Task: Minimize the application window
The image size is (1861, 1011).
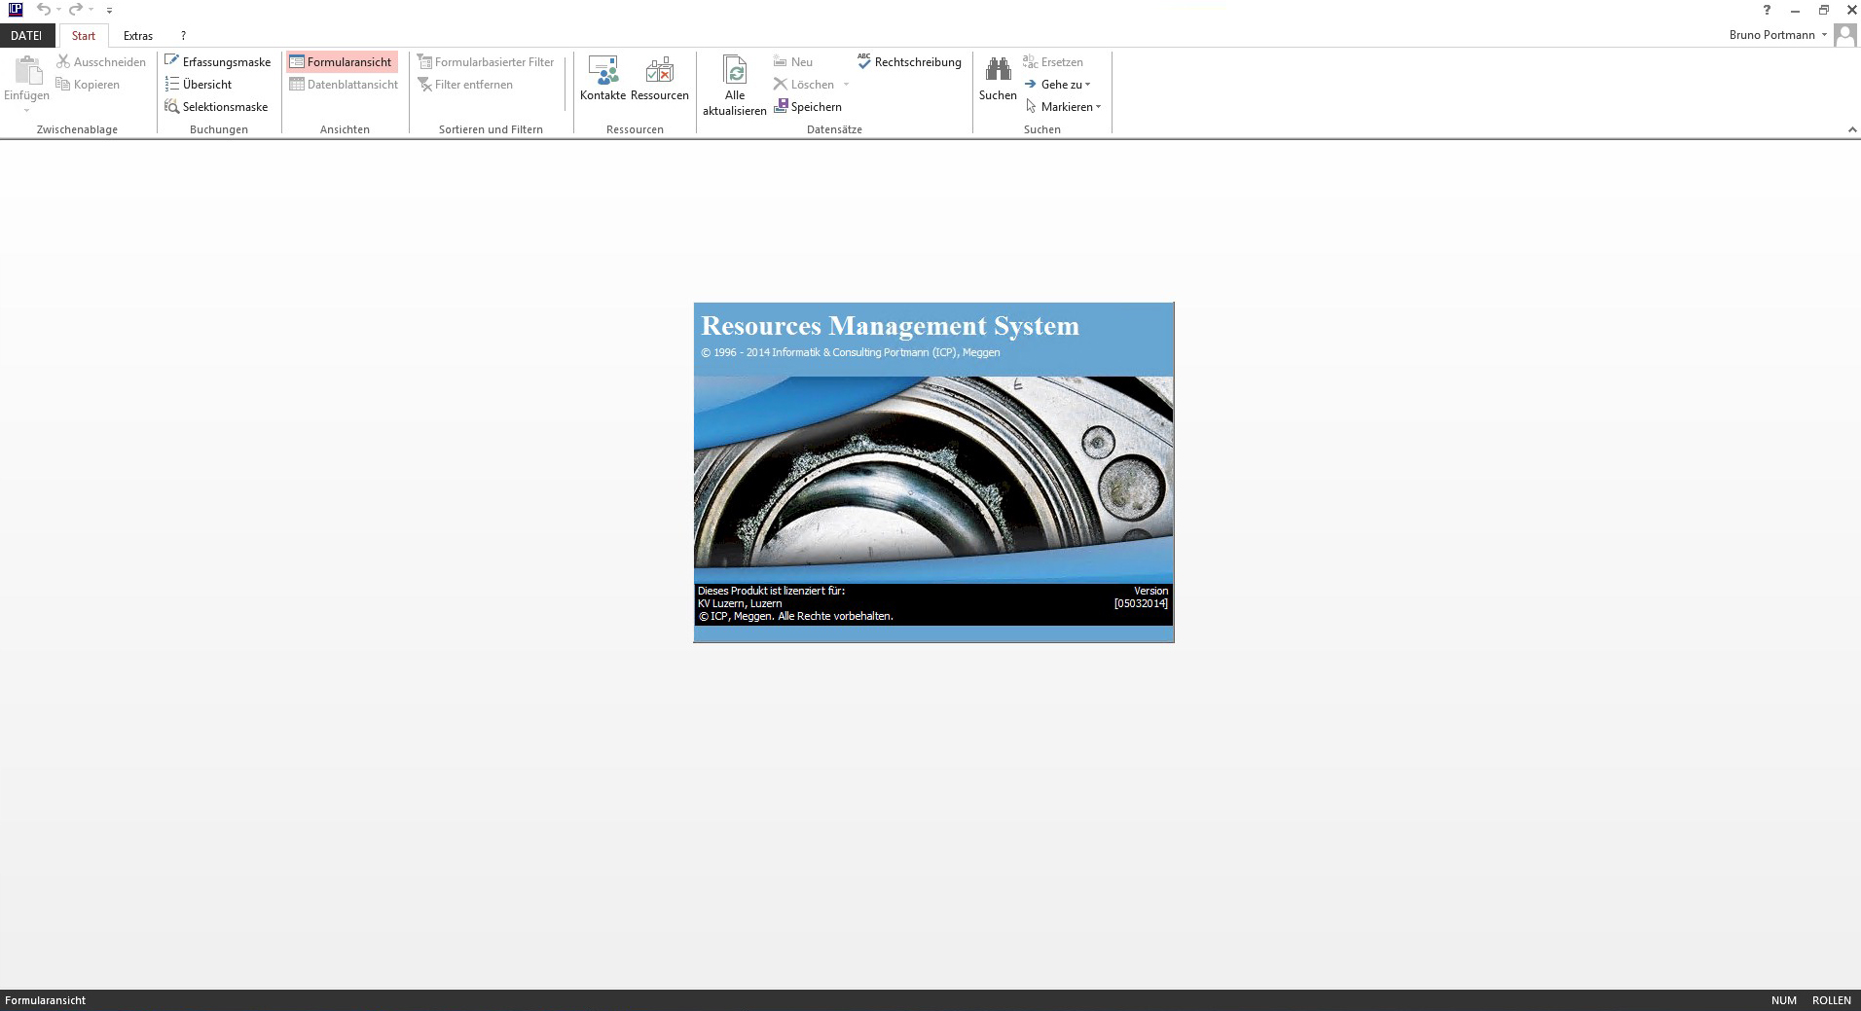Action: click(x=1795, y=10)
